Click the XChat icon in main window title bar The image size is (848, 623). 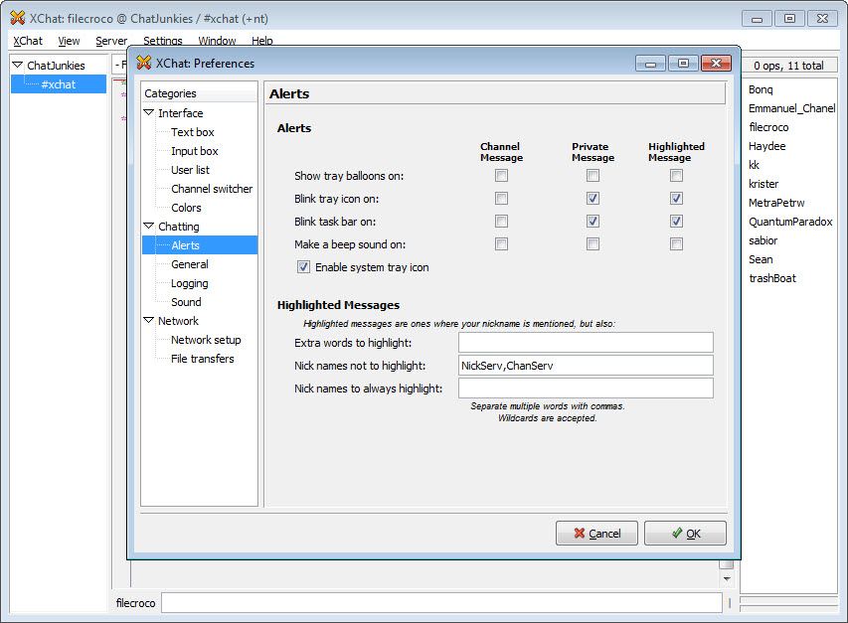tap(18, 18)
